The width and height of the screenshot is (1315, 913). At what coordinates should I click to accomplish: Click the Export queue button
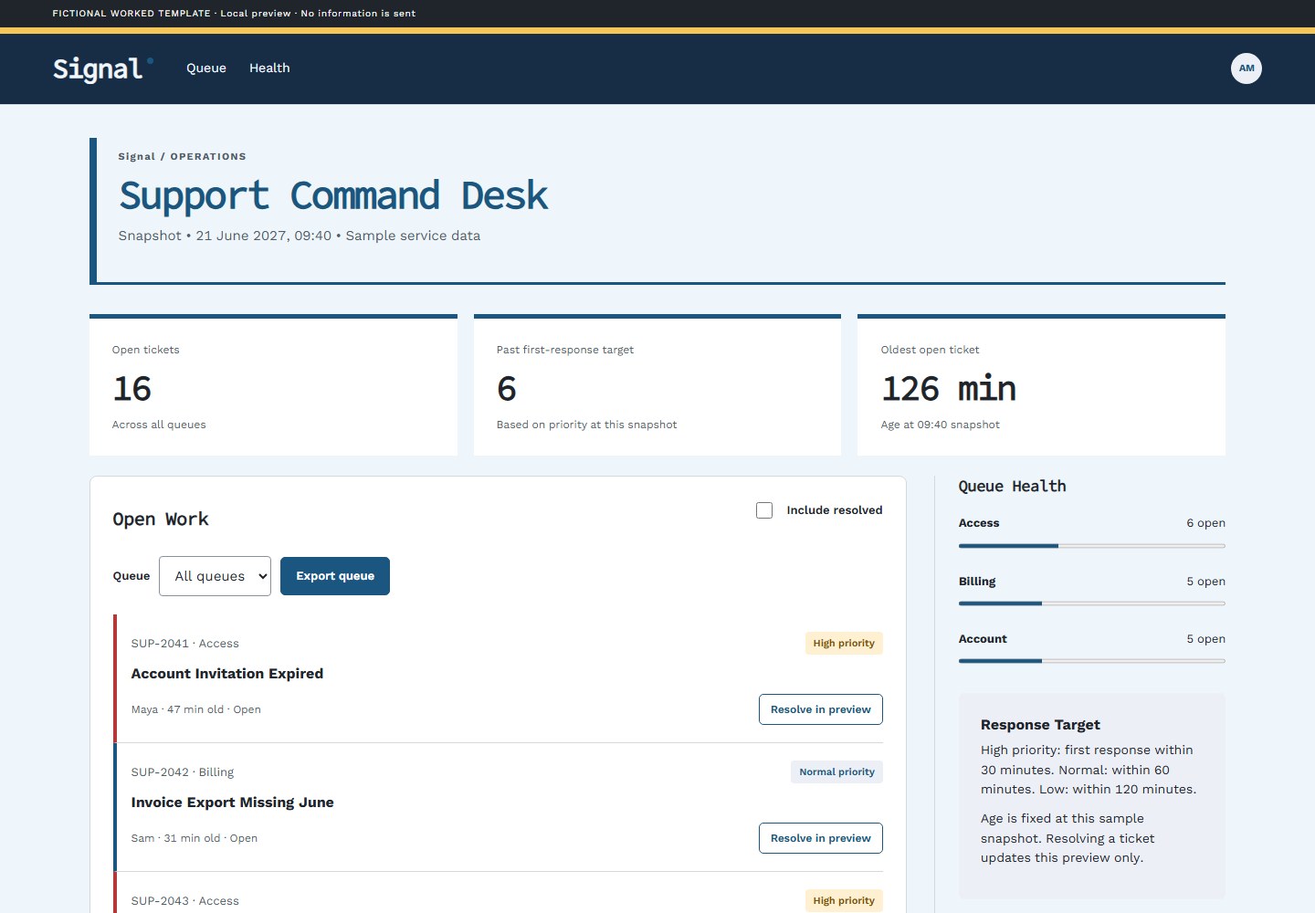(x=335, y=576)
